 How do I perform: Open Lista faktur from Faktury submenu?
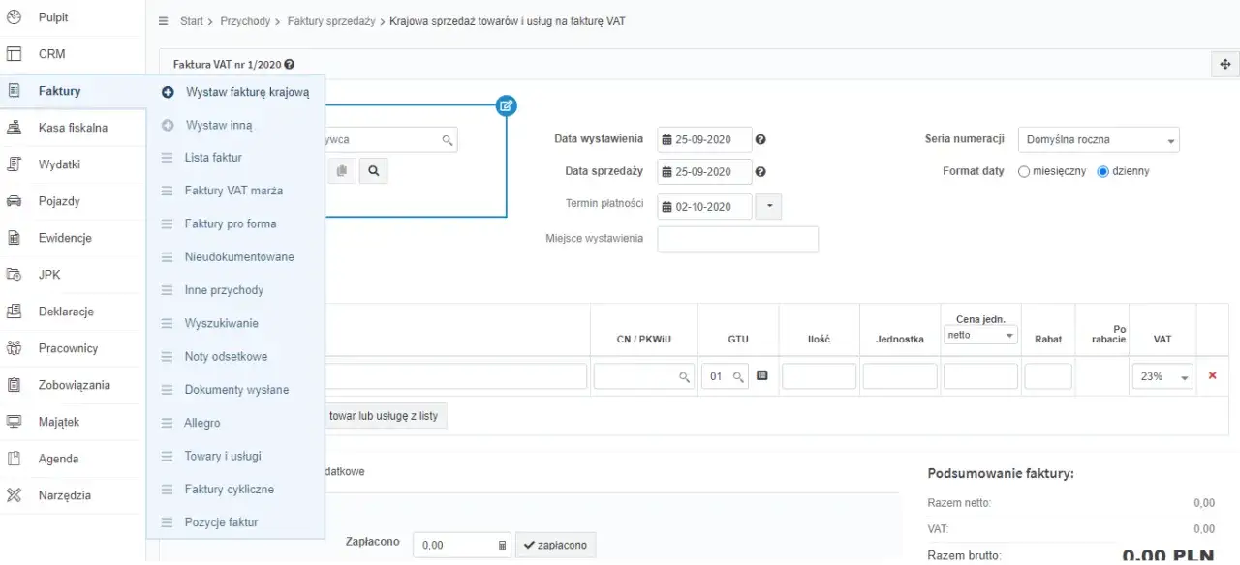tap(213, 158)
